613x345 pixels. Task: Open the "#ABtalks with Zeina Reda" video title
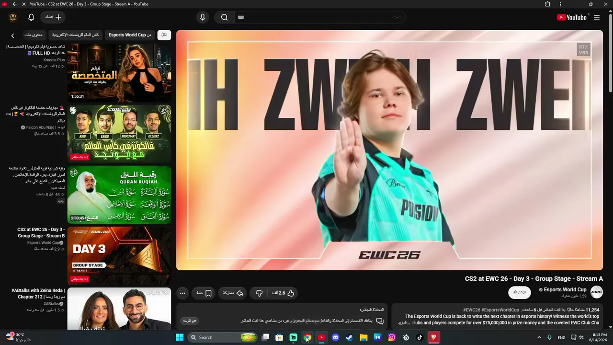point(38,294)
